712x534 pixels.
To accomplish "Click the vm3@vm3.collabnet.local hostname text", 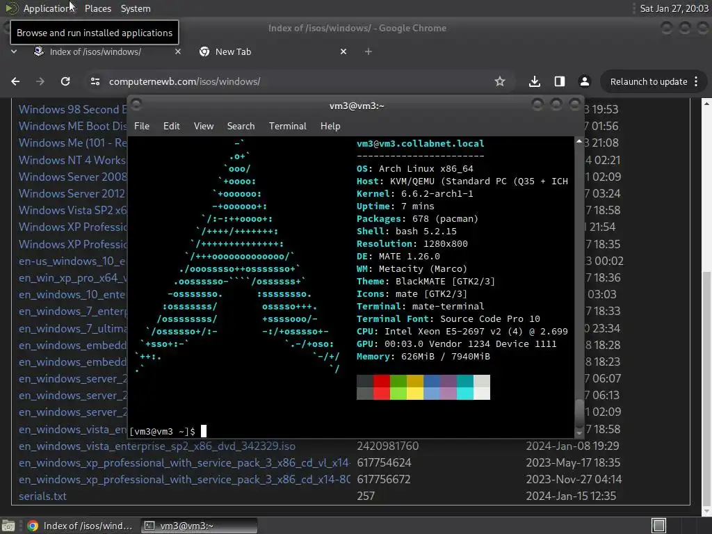I will point(421,143).
